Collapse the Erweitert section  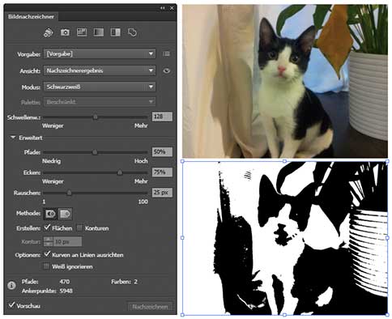pos(13,138)
